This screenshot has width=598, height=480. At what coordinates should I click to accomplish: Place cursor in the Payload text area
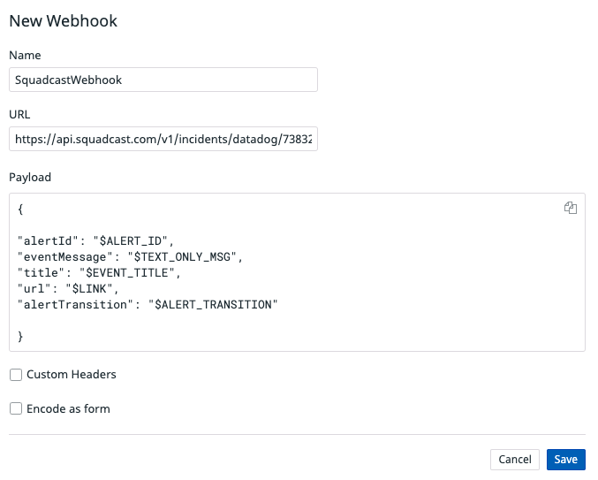(297, 272)
